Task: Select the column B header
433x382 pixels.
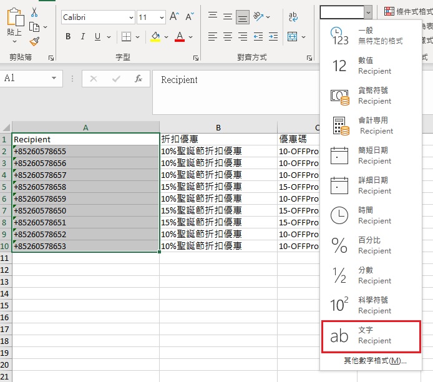Action: pyautogui.click(x=218, y=127)
